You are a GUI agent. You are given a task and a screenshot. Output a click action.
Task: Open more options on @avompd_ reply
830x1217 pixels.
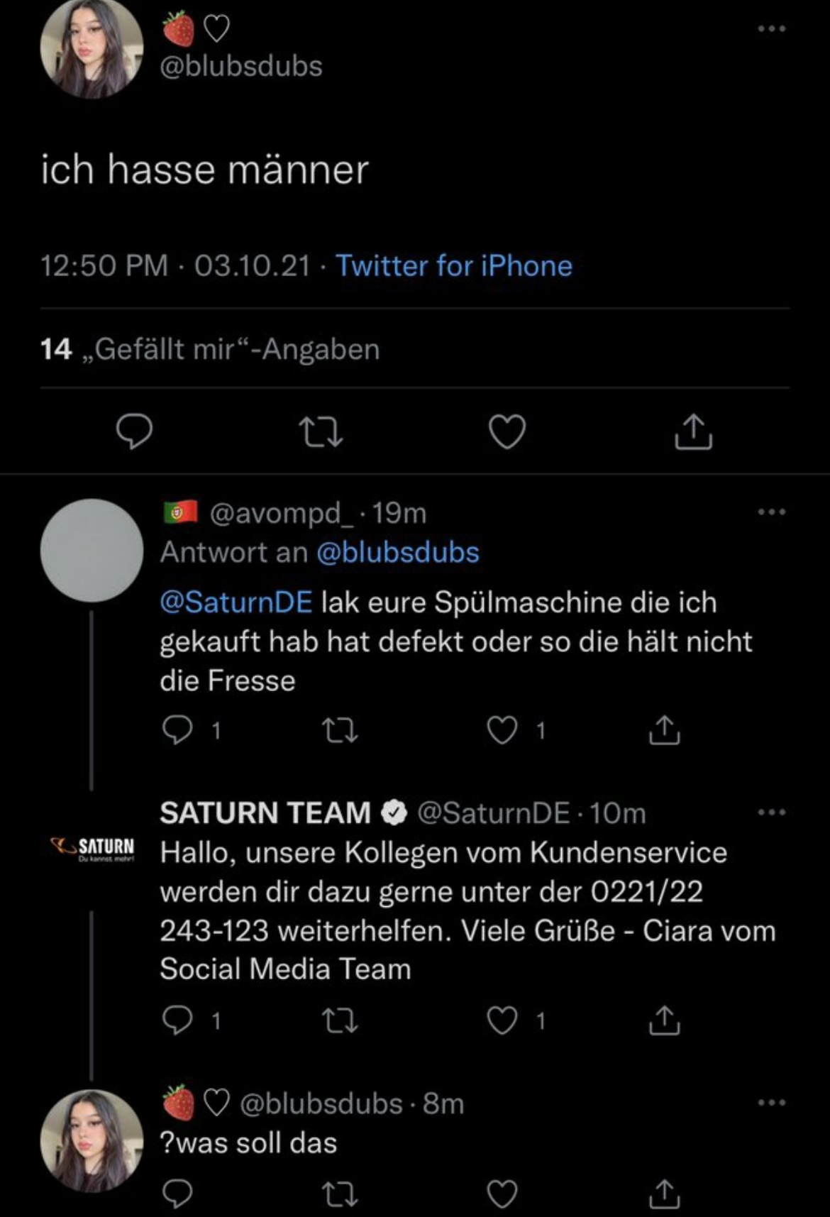pyautogui.click(x=771, y=512)
